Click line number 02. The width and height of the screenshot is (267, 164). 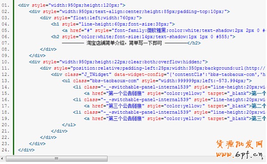point(5,12)
